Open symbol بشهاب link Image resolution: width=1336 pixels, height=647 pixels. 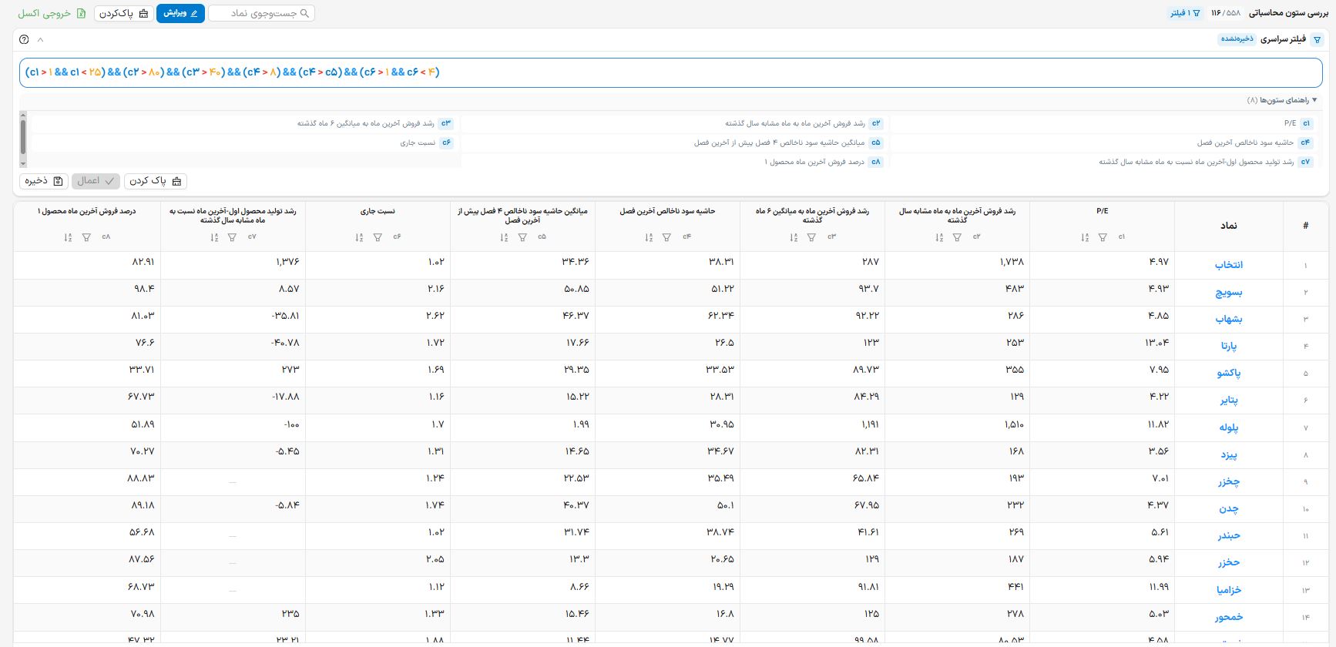pos(1229,319)
